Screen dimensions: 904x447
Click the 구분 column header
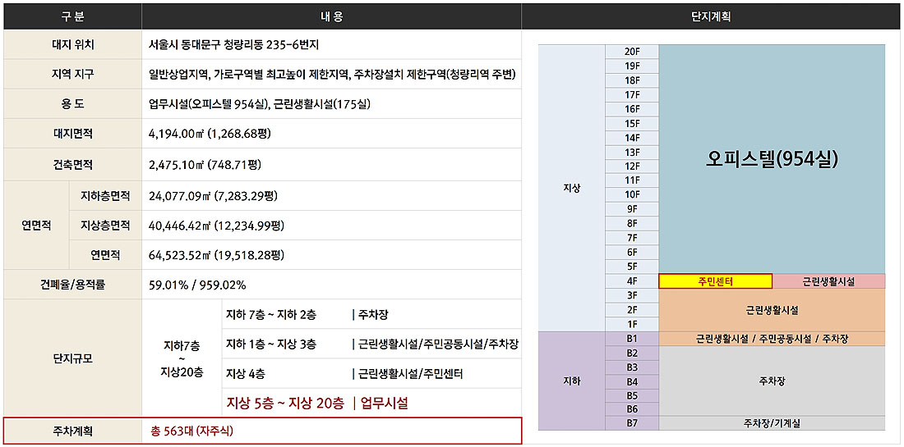click(x=72, y=16)
